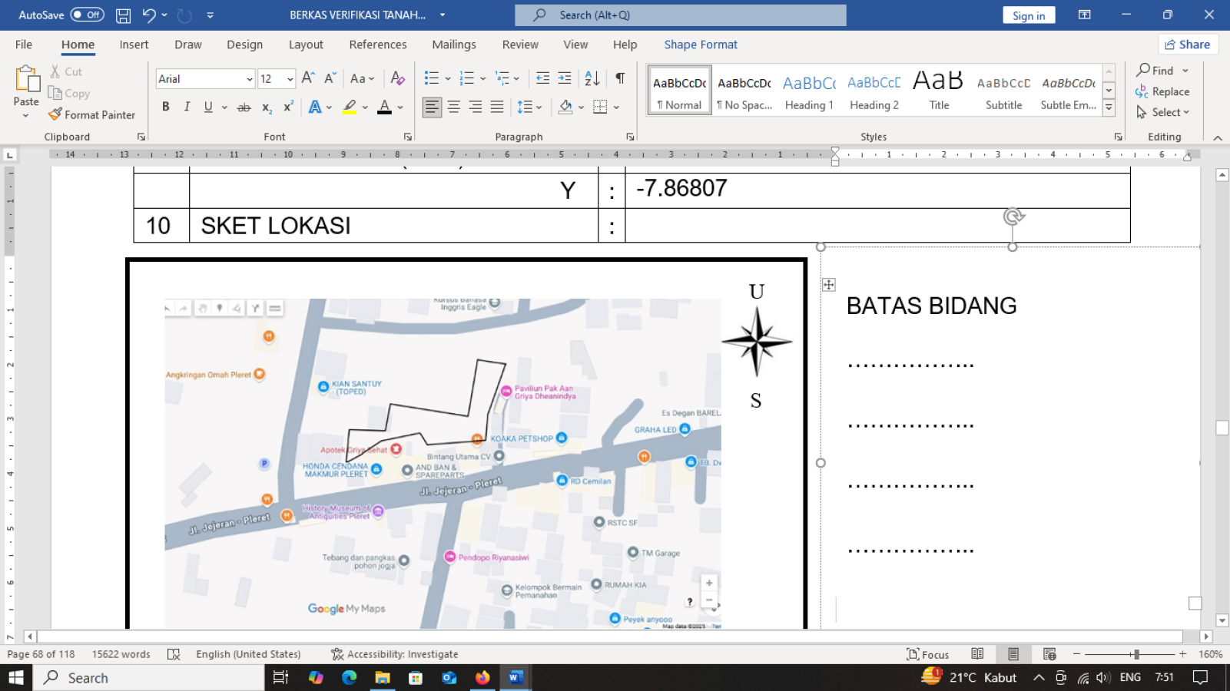Switch to the Design tab
Image resolution: width=1230 pixels, height=691 pixels.
pos(244,45)
